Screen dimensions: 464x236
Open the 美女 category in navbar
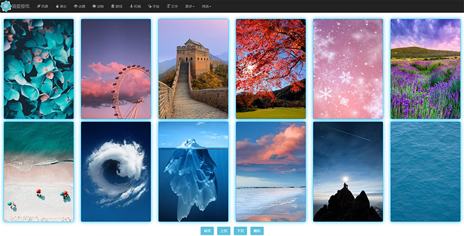61,6
